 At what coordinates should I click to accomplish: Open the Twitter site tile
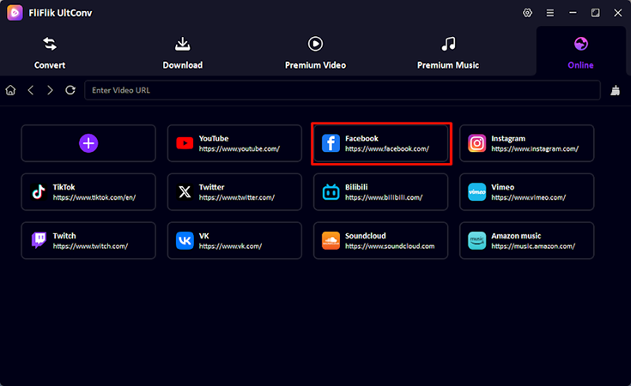pyautogui.click(x=234, y=192)
